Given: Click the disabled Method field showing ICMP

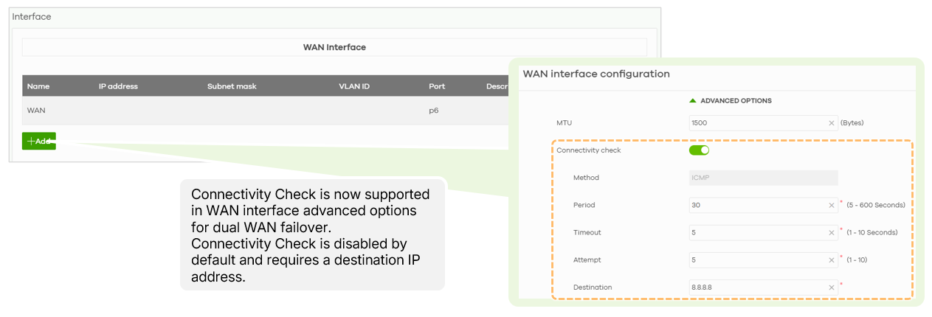Looking at the screenshot, I should [763, 178].
